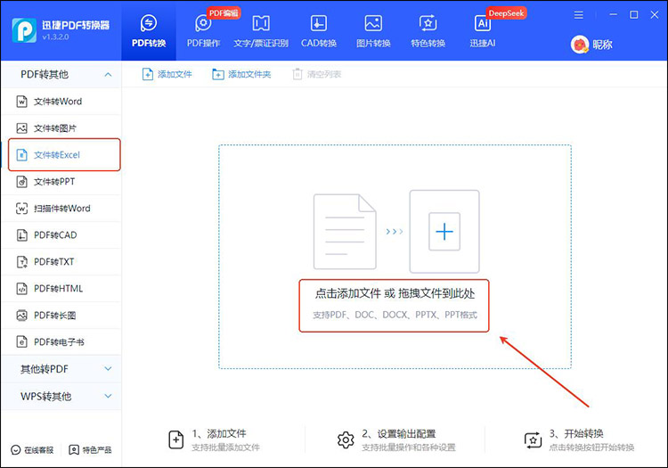Collapse the PDF转其他 section

(61, 74)
